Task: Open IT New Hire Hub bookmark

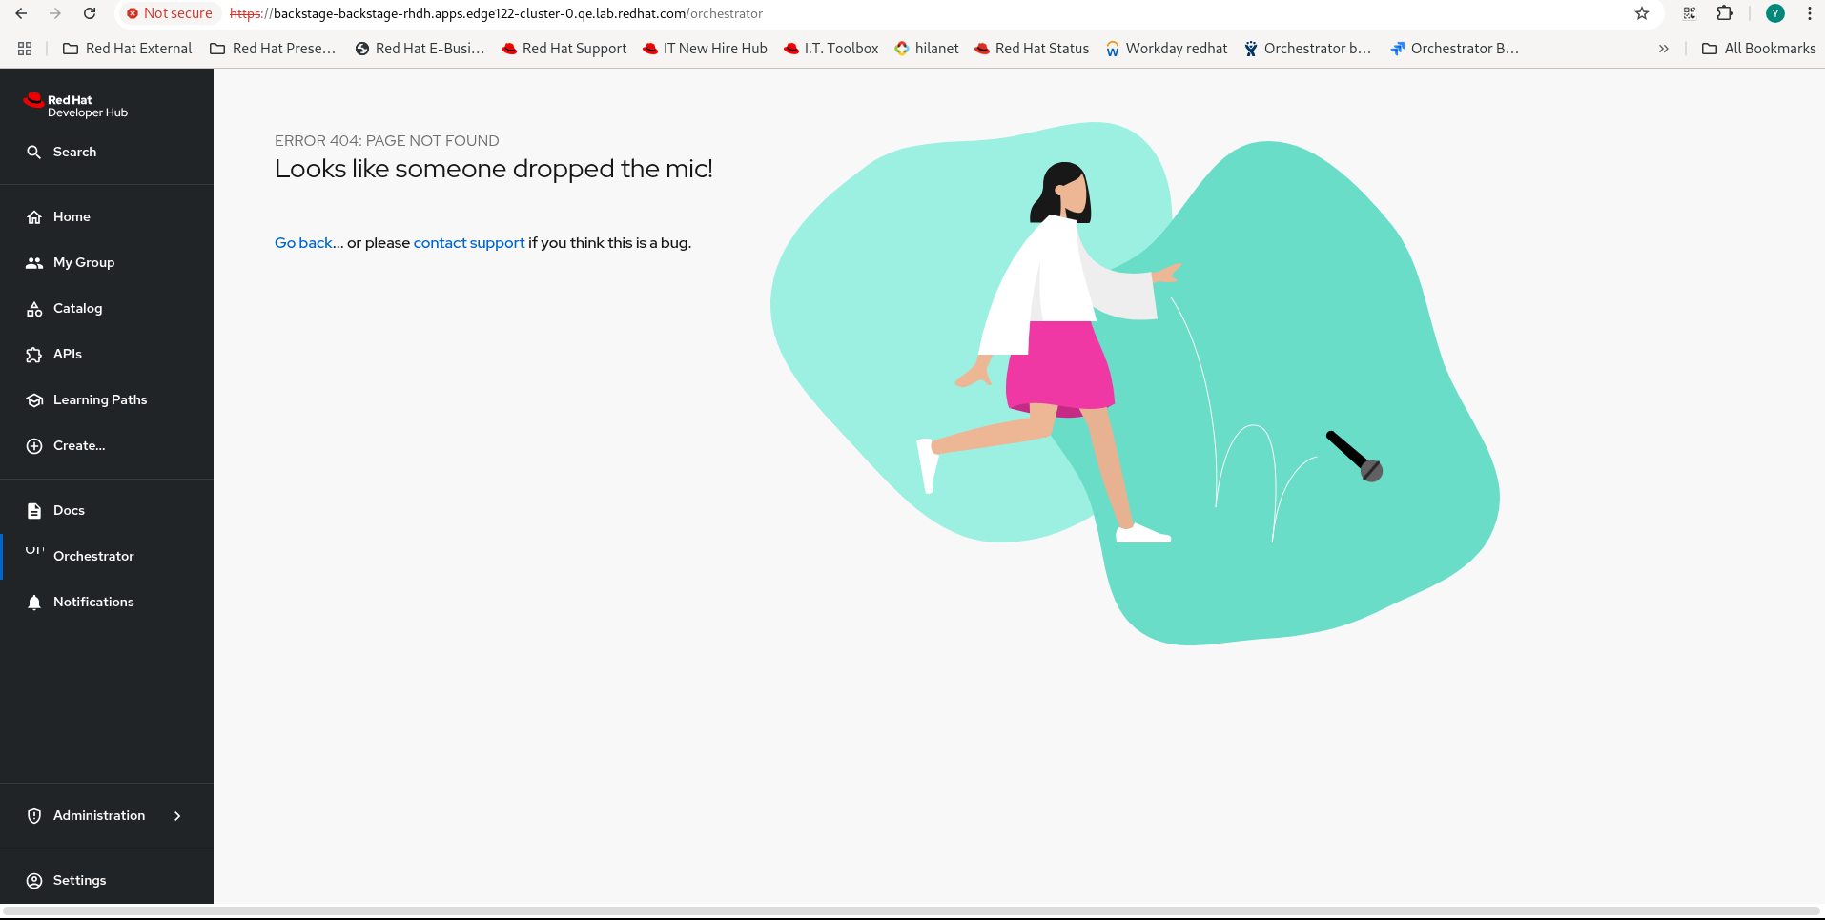Action: [705, 49]
